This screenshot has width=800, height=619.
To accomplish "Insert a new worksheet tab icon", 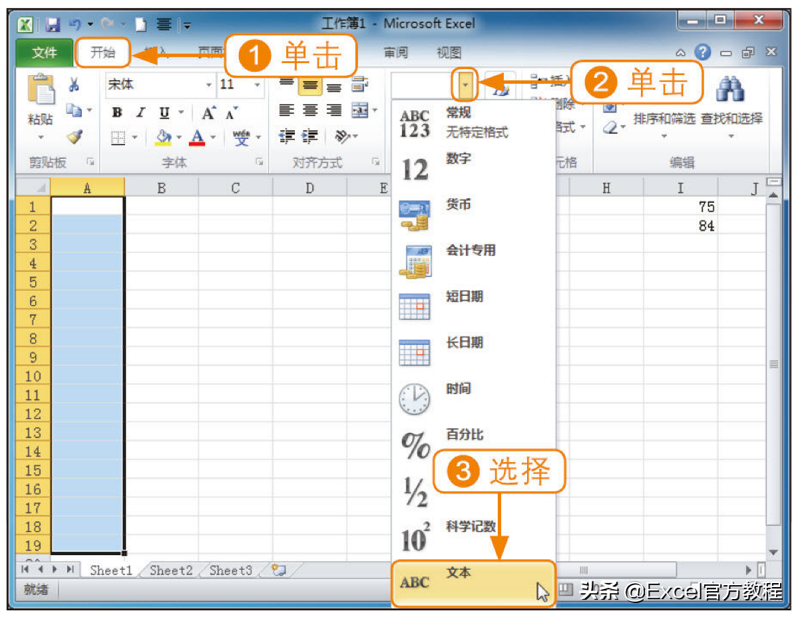I will pyautogui.click(x=278, y=570).
